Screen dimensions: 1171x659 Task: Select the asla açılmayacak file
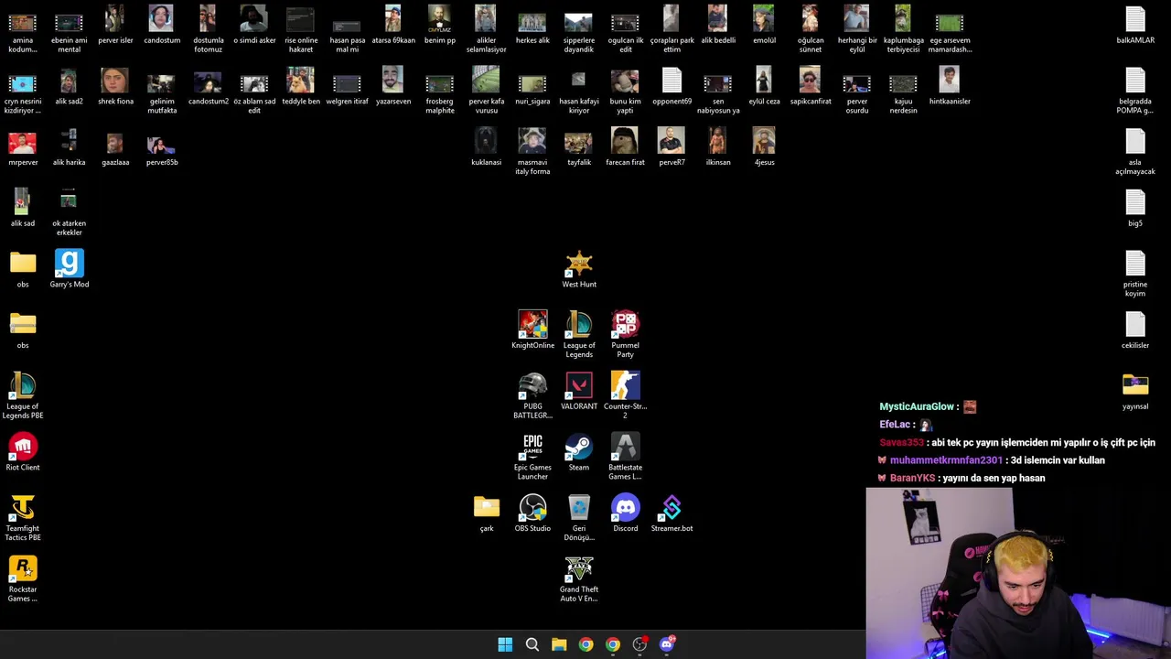pos(1135,152)
